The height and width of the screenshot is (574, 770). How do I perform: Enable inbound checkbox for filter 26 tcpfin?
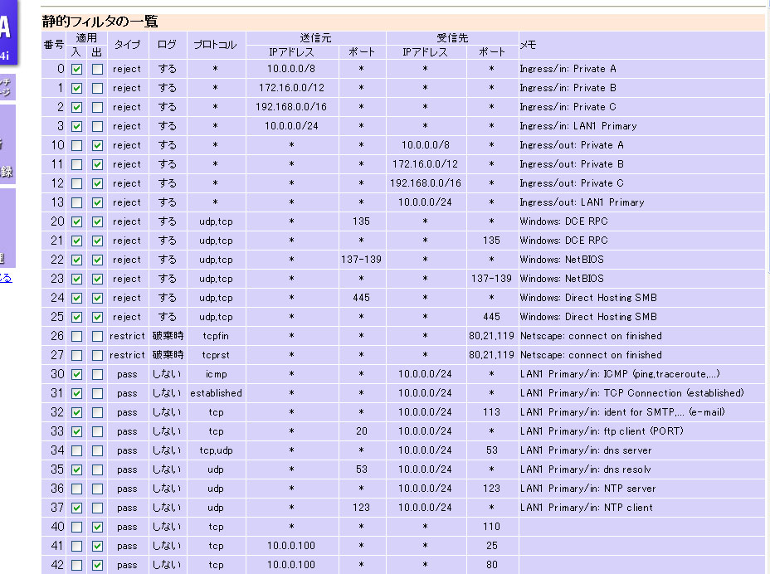(x=76, y=336)
